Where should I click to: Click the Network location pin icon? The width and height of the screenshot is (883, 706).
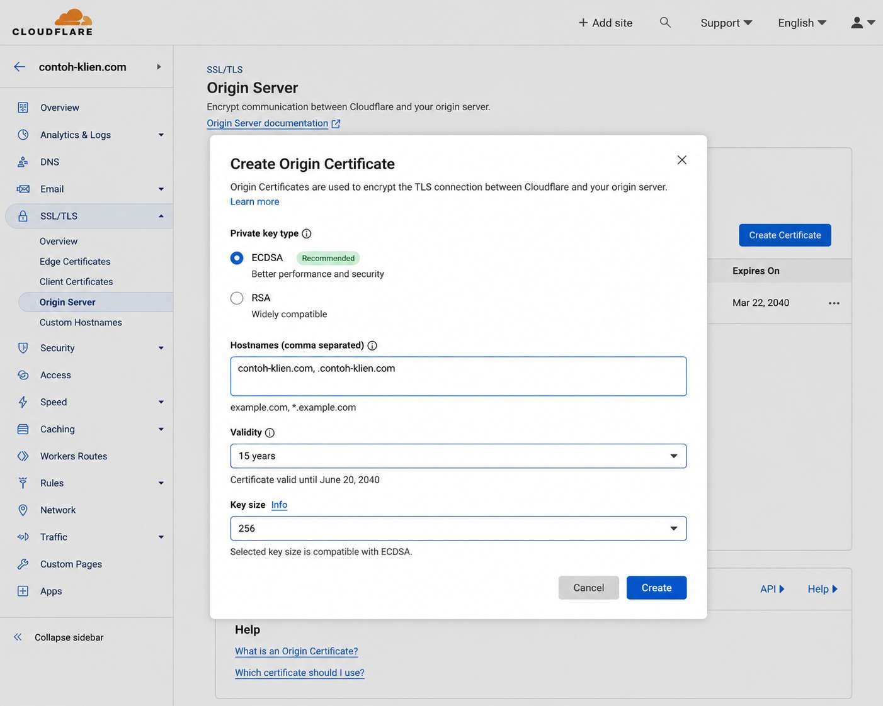click(x=23, y=510)
